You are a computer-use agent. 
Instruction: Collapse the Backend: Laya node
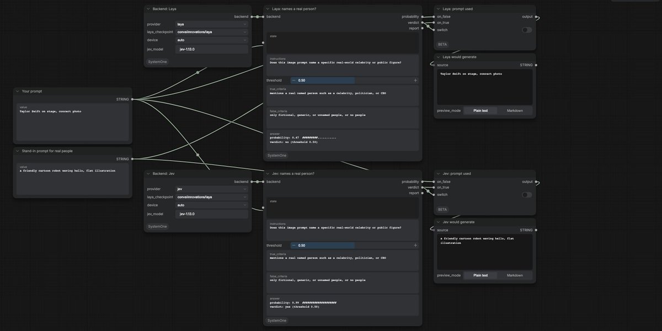click(x=148, y=9)
